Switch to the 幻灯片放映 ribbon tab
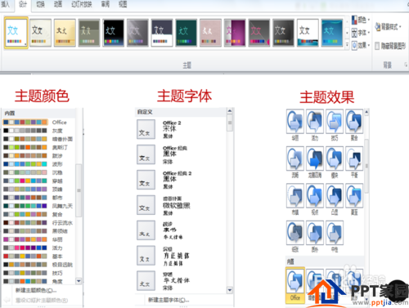 (82, 4)
